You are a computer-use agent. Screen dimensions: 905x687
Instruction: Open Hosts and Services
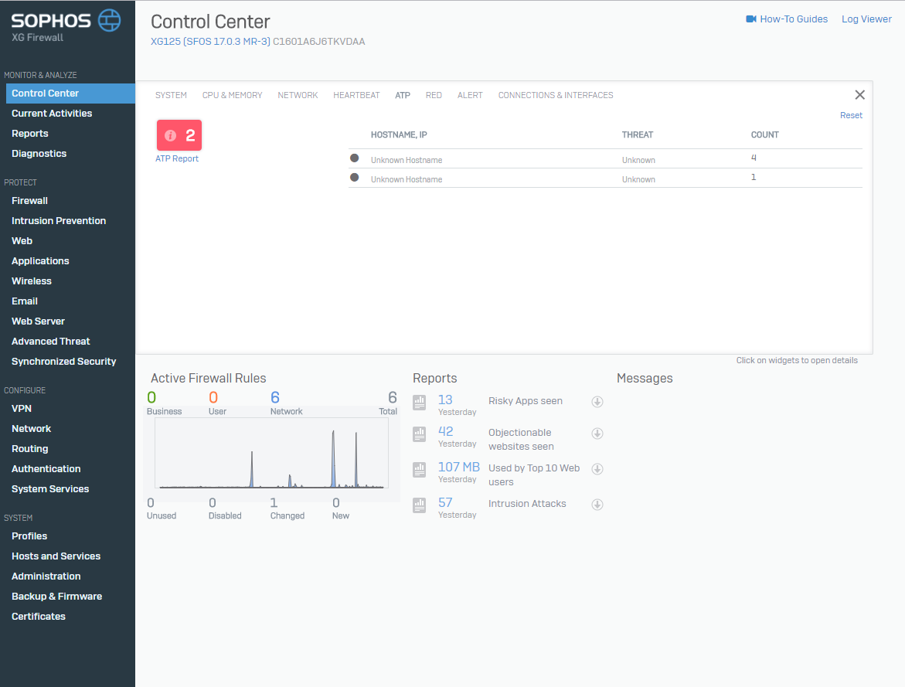pyautogui.click(x=56, y=556)
